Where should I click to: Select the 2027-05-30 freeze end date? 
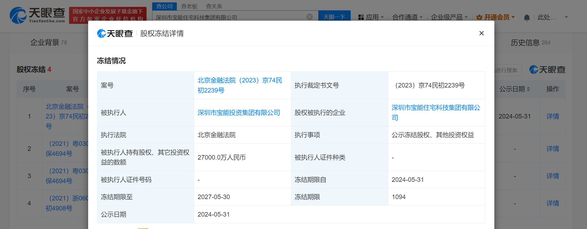(214, 197)
